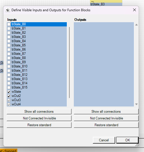Tick the bState_B7 checkbox

(x=9, y=54)
